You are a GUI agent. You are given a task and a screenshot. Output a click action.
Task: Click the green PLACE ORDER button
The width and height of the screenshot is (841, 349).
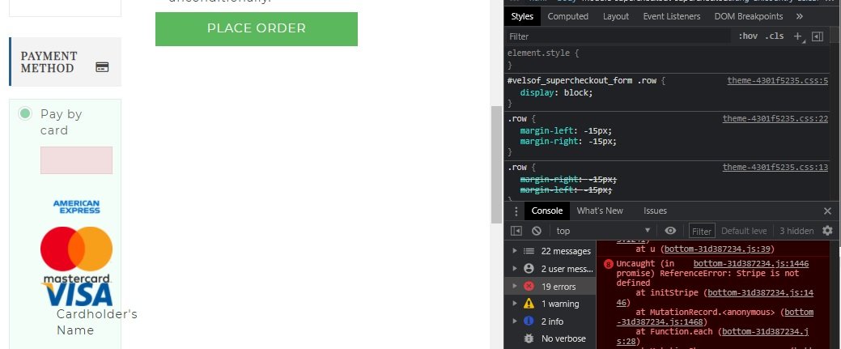tap(257, 28)
